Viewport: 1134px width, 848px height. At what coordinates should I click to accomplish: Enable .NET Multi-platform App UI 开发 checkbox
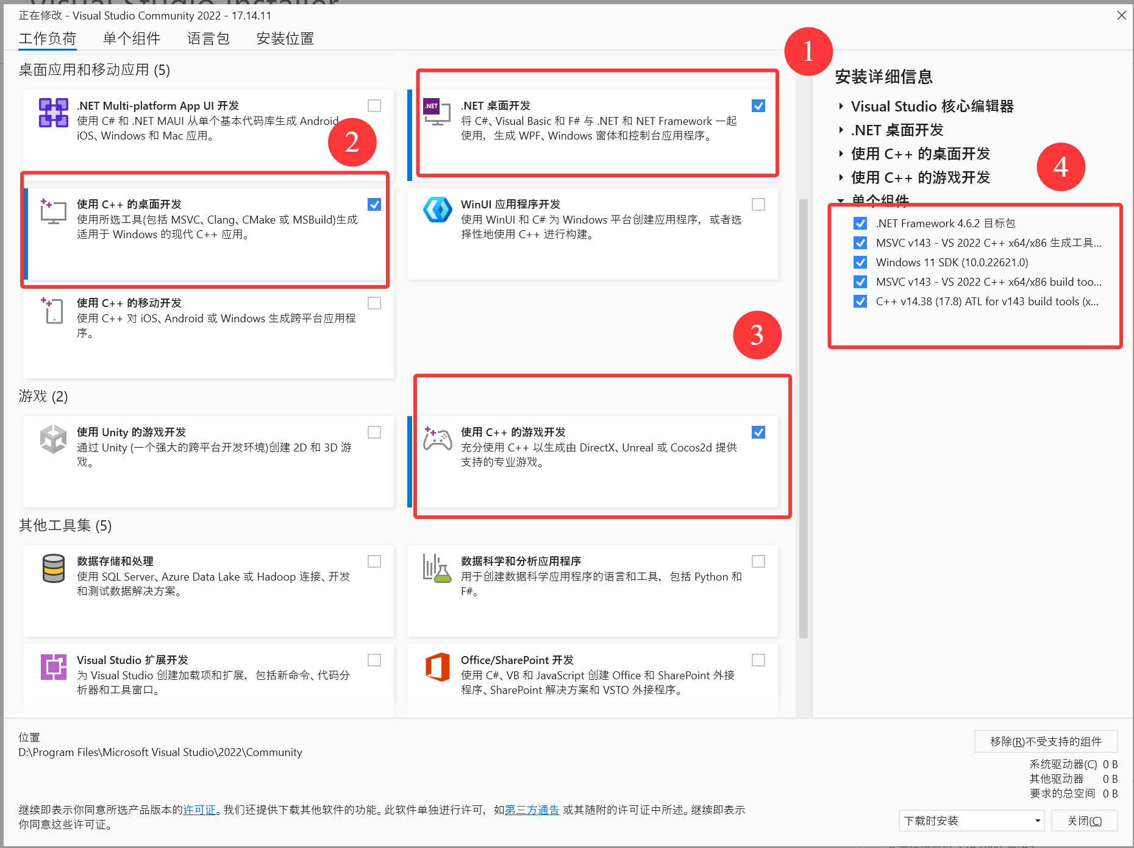pyautogui.click(x=374, y=106)
